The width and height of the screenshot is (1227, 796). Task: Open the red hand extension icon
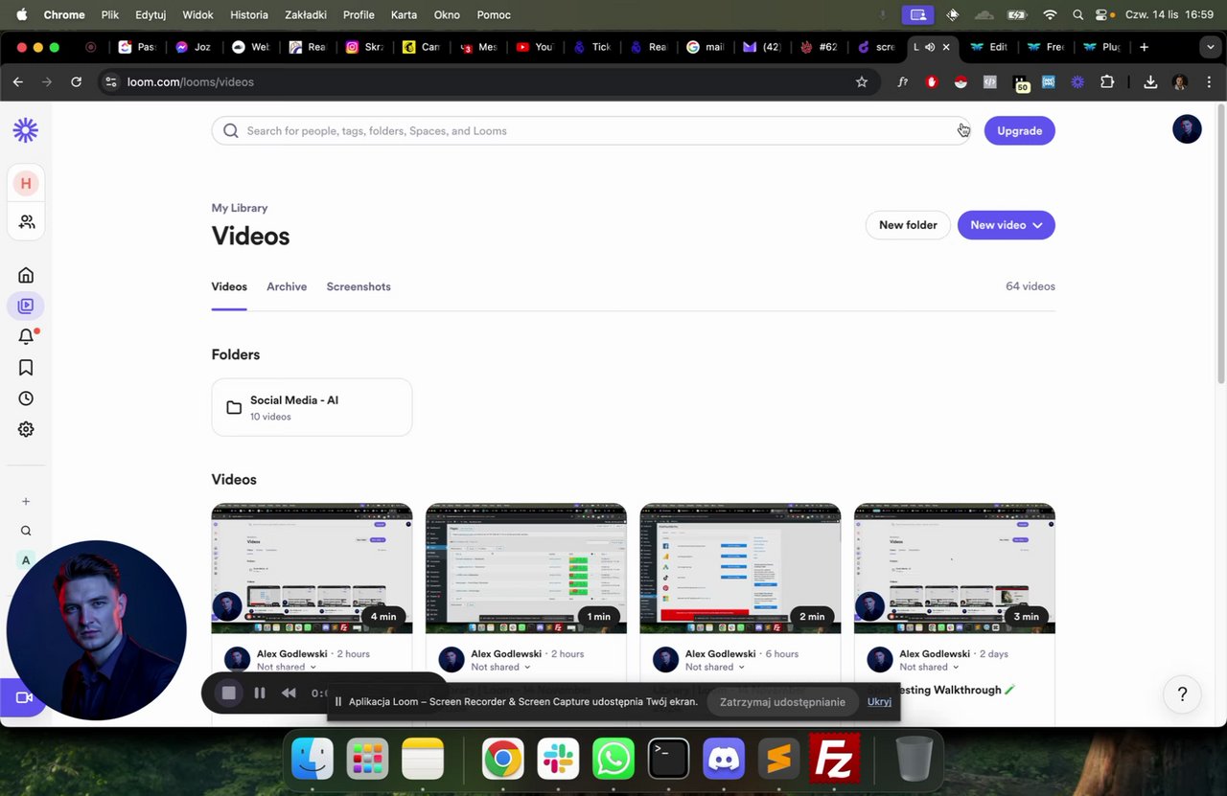tap(931, 82)
